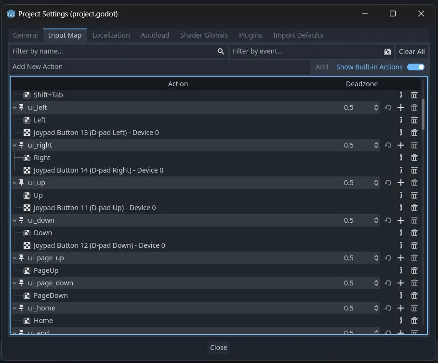
Task: Edit the Down key event
Action: click(x=401, y=233)
